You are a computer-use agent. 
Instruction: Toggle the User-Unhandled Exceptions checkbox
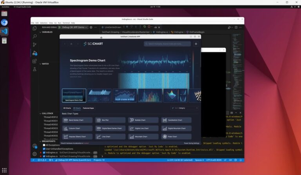point(44,149)
